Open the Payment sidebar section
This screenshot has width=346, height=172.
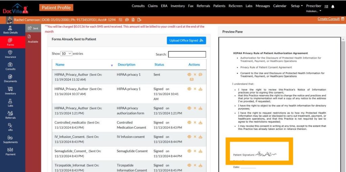click(10, 152)
